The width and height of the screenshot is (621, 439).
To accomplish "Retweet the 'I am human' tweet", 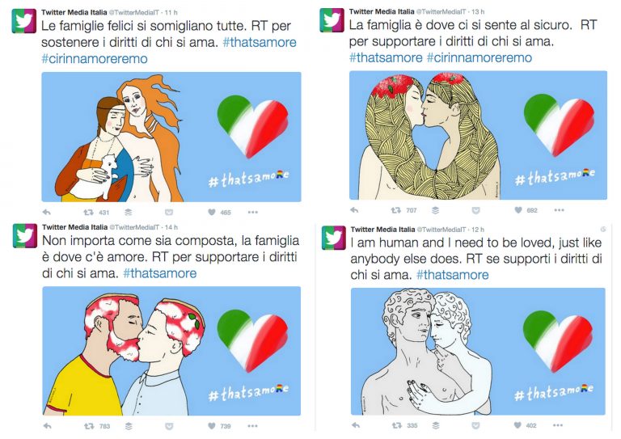I will (396, 425).
